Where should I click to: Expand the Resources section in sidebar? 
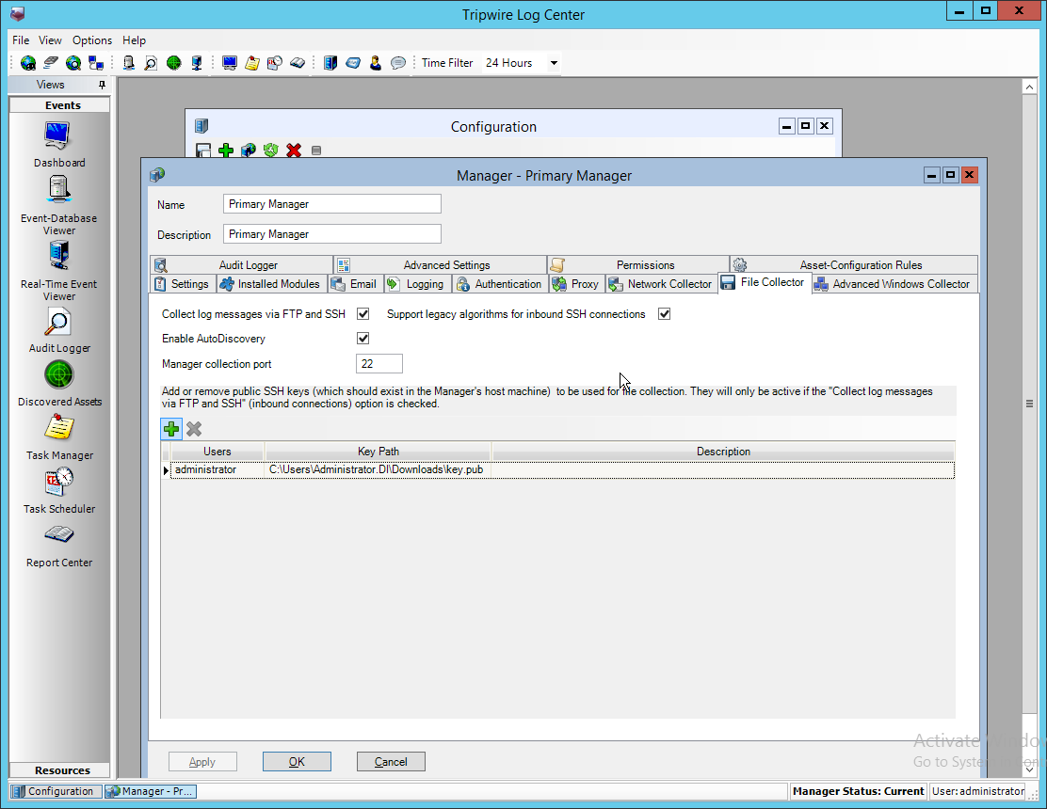coord(59,770)
